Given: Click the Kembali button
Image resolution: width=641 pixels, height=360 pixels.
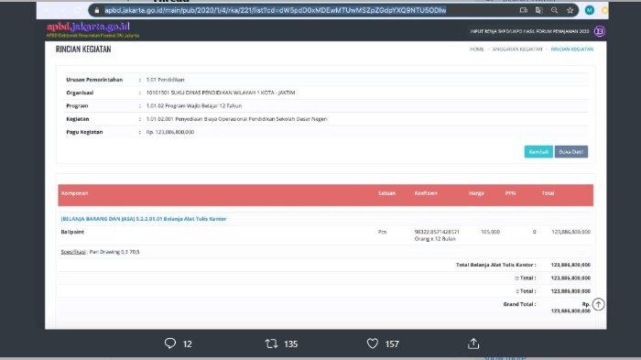Looking at the screenshot, I should coord(538,152).
